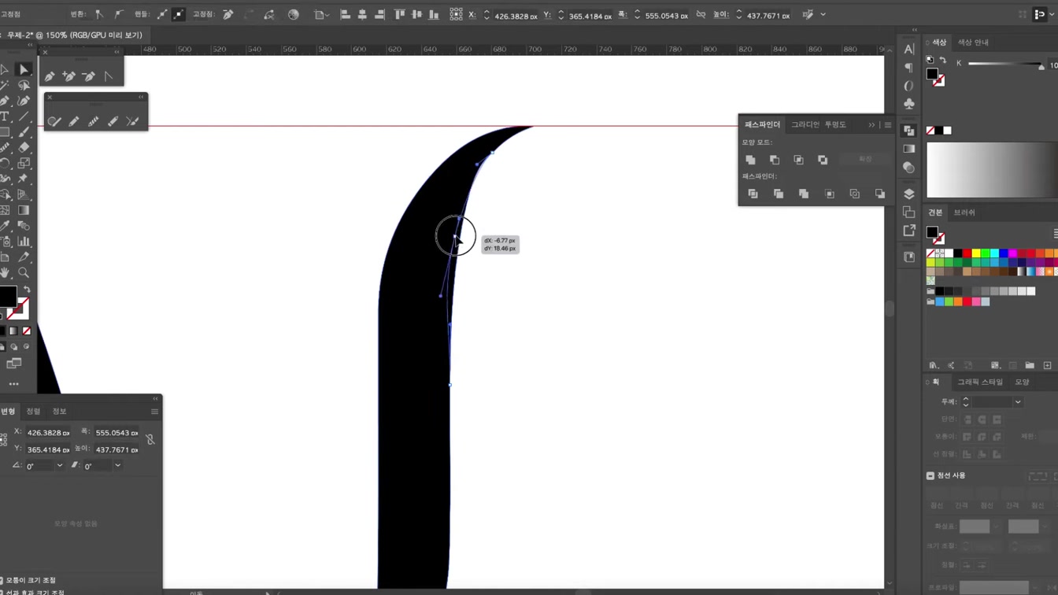Open the Character panel icon in dock
Screen dimensions: 1058x595
[x=909, y=49]
